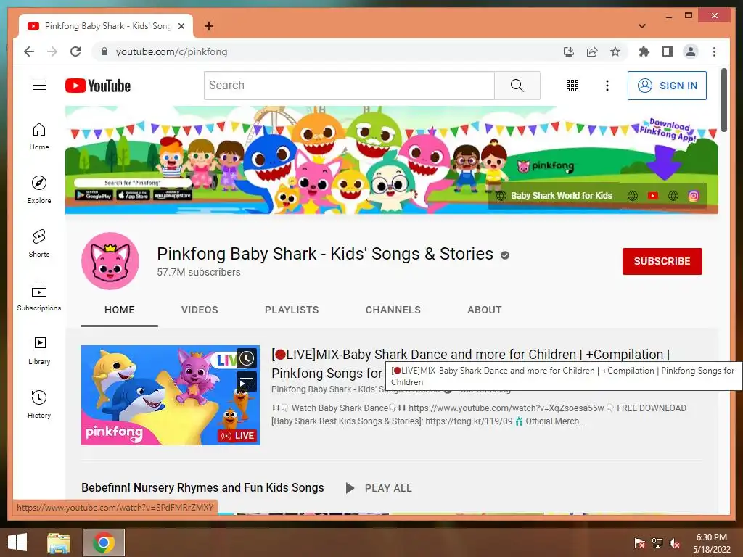Click the search magnifier button
The width and height of the screenshot is (743, 557).
tap(517, 86)
